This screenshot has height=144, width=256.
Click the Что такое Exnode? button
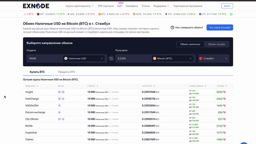click(220, 28)
